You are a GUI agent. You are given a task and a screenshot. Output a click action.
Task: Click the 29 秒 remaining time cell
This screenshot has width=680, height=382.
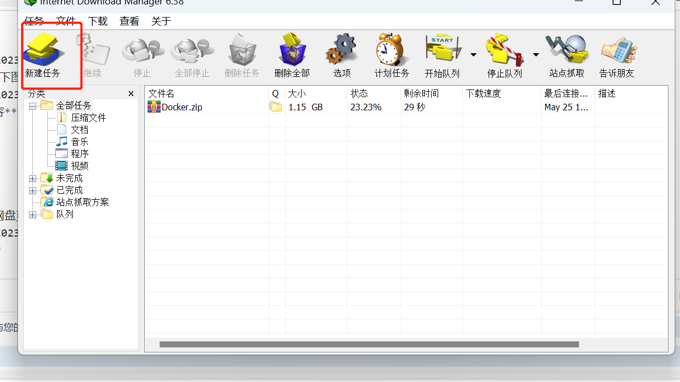(x=415, y=108)
